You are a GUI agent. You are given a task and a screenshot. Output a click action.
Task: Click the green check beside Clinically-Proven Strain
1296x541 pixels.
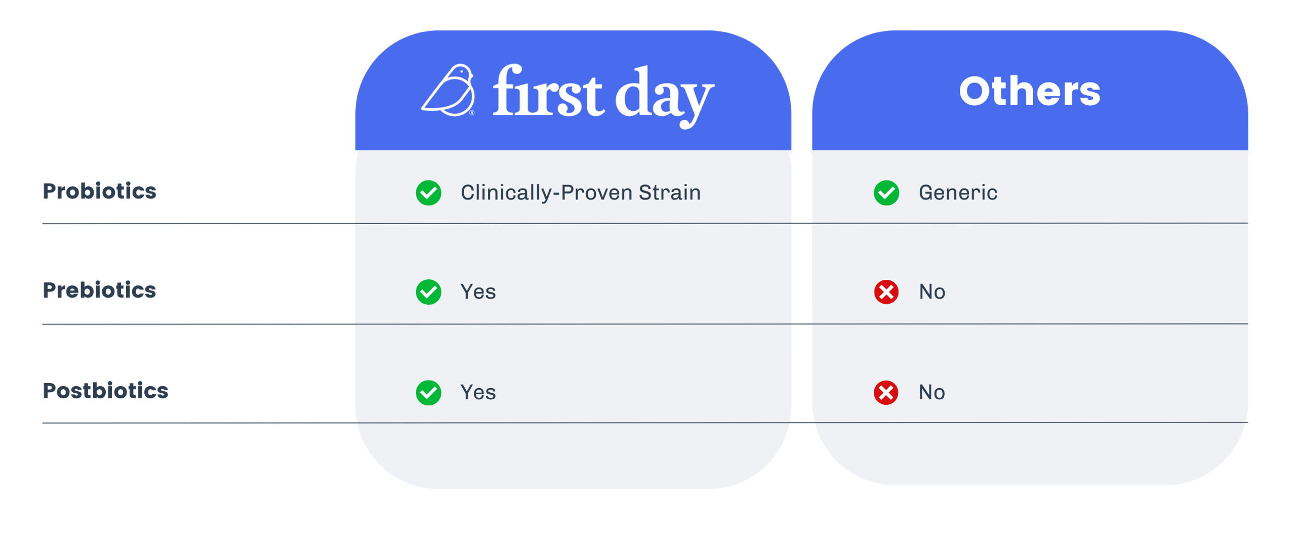click(x=428, y=193)
